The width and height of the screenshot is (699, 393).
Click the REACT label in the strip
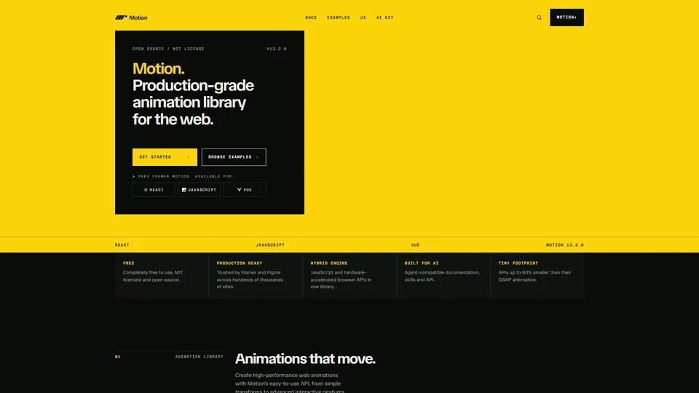tap(122, 245)
